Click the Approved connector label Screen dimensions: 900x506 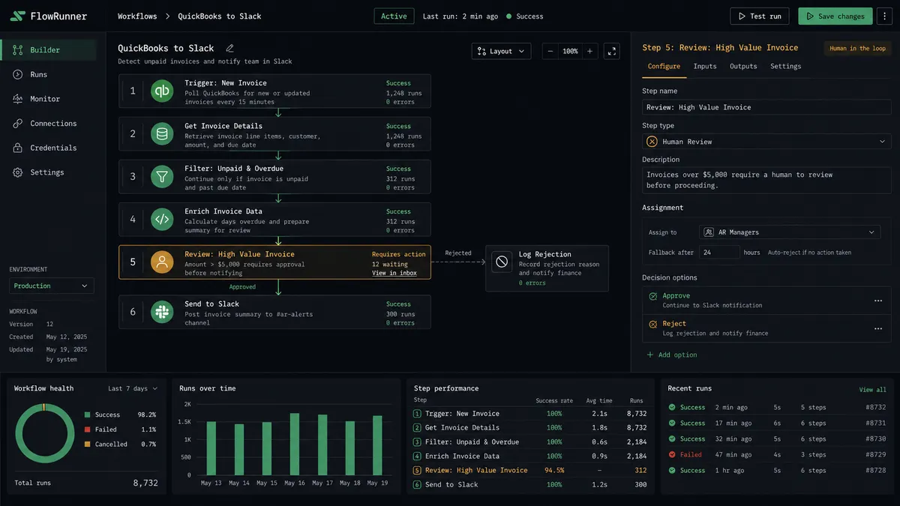coord(242,286)
